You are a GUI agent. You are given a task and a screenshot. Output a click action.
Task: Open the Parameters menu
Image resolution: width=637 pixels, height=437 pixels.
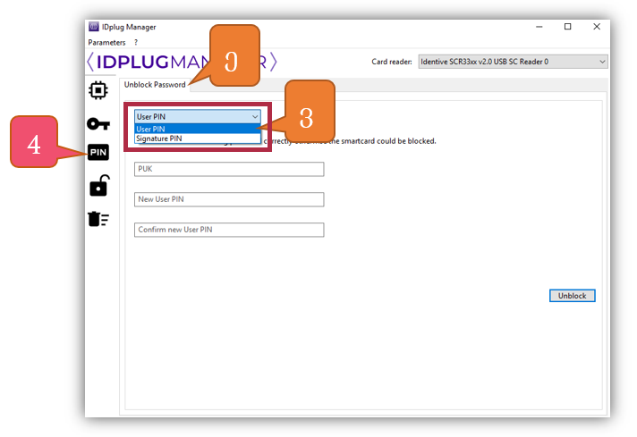point(106,42)
